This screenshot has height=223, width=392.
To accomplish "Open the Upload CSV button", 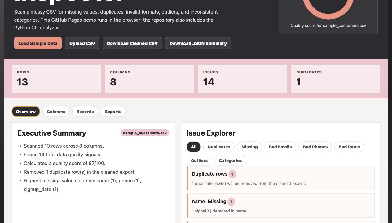I will tap(82, 43).
